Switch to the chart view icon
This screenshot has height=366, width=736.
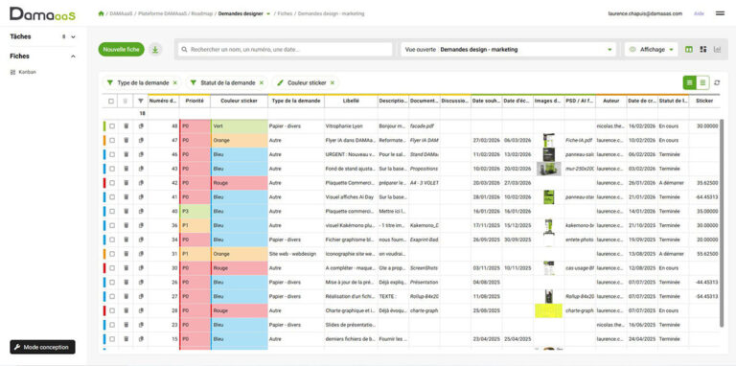click(x=717, y=49)
